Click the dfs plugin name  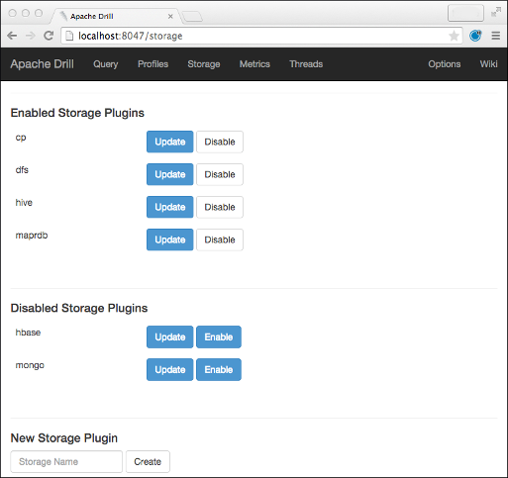(22, 170)
